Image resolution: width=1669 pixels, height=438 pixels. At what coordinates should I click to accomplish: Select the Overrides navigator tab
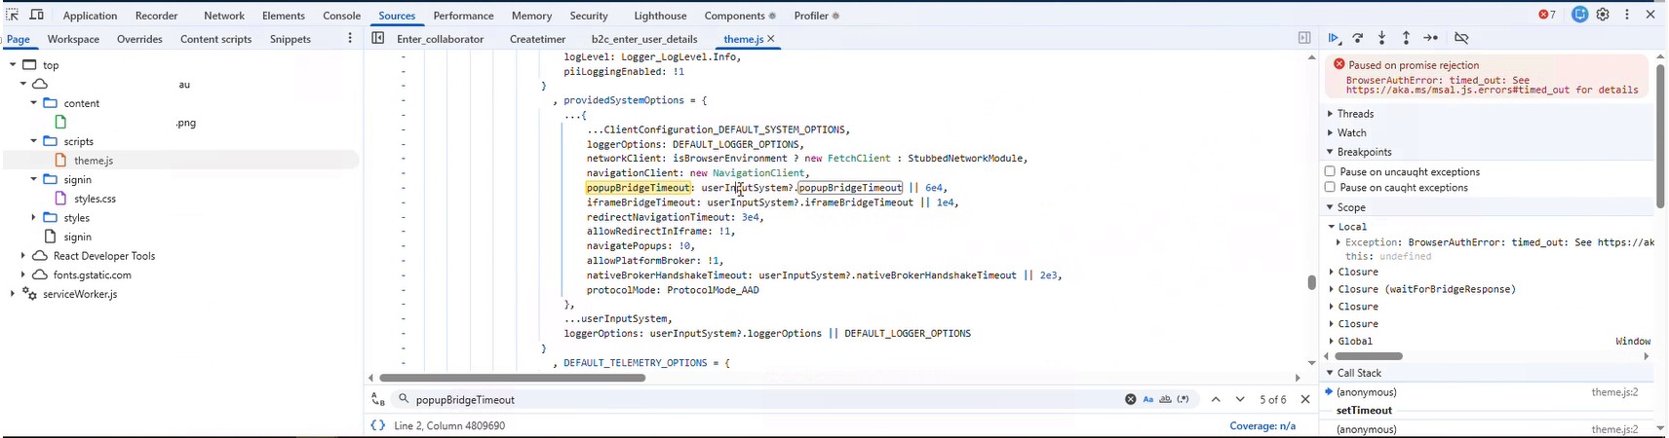(x=139, y=39)
